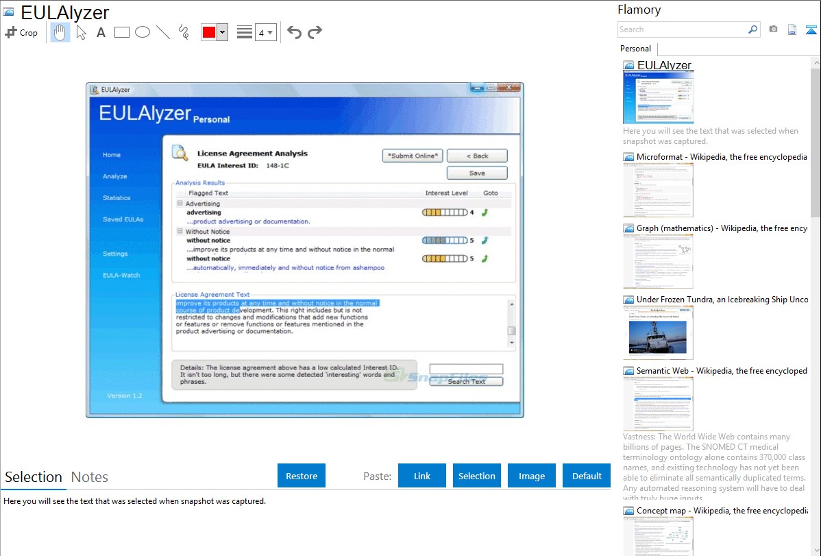Switch to the Personal tab
This screenshot has height=556, width=821.
(636, 49)
